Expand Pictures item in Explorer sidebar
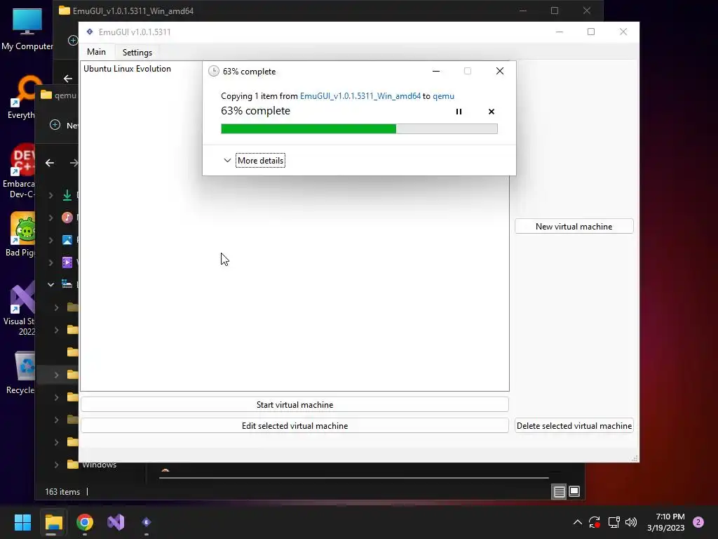718x539 pixels. pos(50,240)
